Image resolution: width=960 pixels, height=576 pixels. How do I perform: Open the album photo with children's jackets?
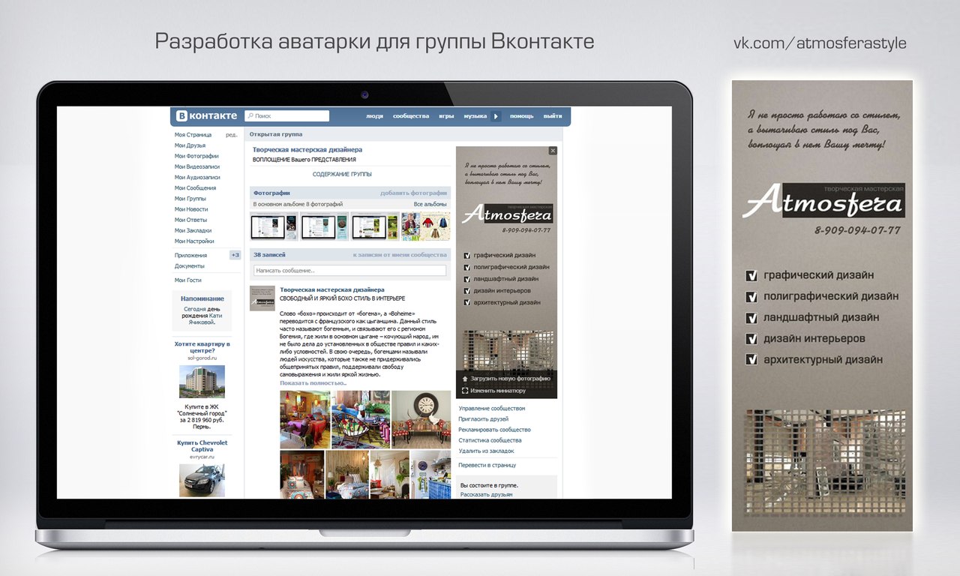click(x=425, y=226)
